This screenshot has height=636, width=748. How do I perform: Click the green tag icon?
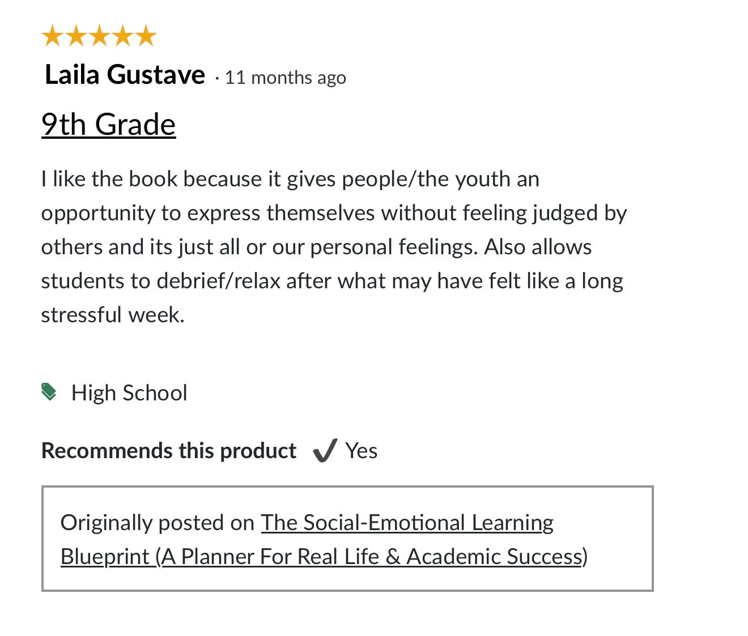point(49,391)
